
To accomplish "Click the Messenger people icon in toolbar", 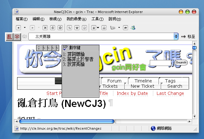I will point(133,28).
